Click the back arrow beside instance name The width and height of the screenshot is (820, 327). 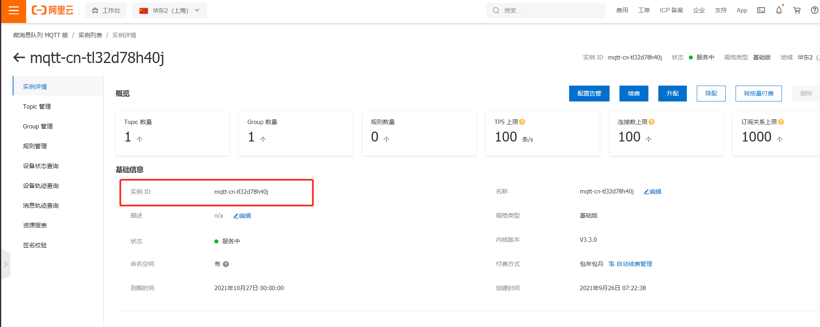tap(19, 58)
